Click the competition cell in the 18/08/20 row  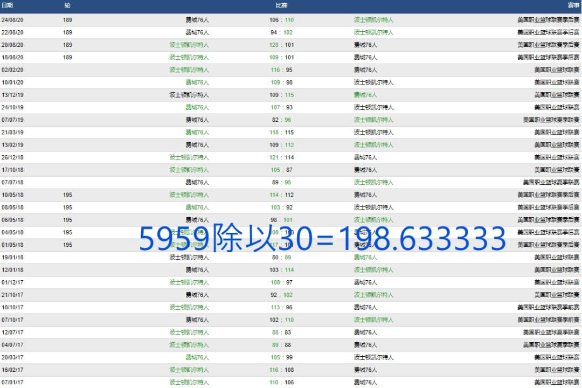(x=548, y=58)
